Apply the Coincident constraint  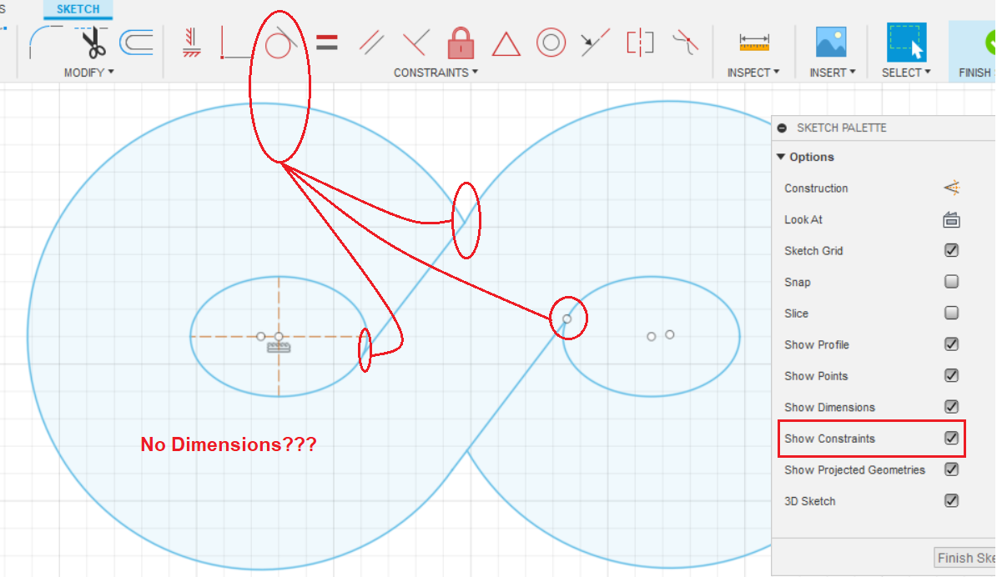234,43
